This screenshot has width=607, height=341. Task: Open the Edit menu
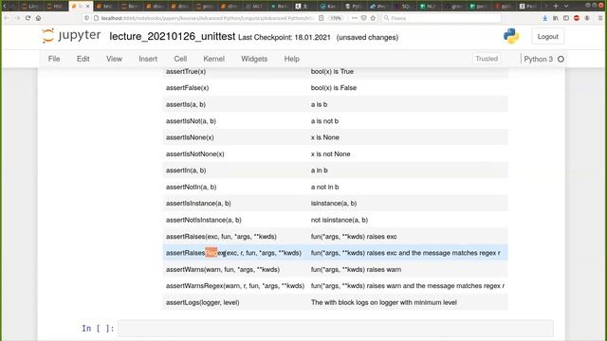(83, 59)
